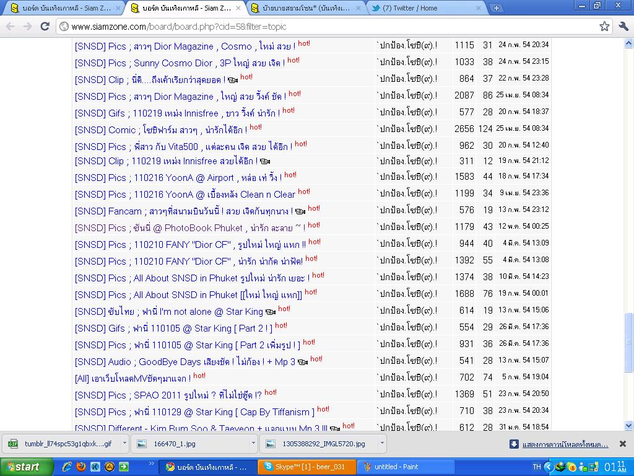Click the green arrow quick launch icon

pos(124,467)
